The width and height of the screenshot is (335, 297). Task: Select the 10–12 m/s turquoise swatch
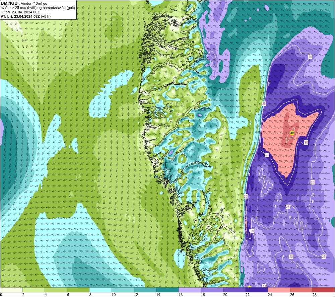(x=123, y=290)
